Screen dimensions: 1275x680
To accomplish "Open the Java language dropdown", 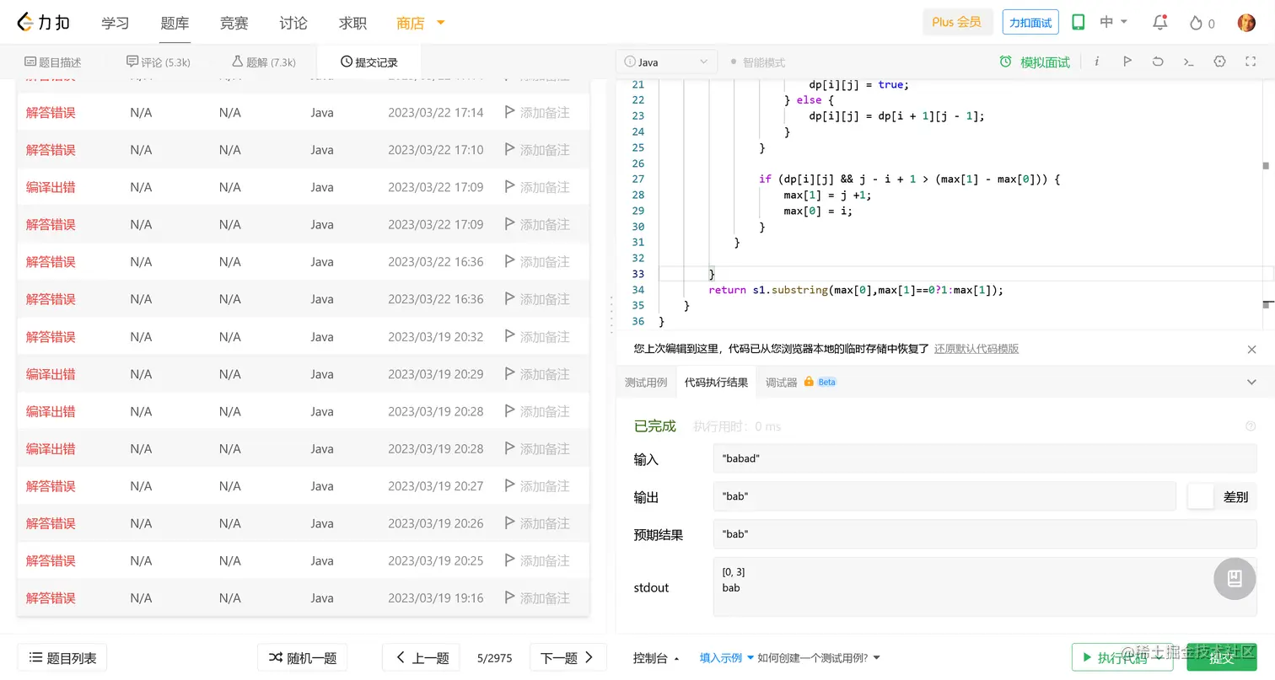I will pyautogui.click(x=666, y=61).
